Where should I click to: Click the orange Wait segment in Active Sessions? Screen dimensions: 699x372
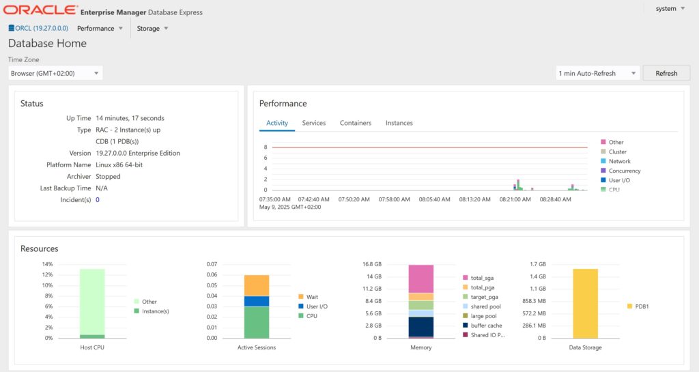pos(257,285)
